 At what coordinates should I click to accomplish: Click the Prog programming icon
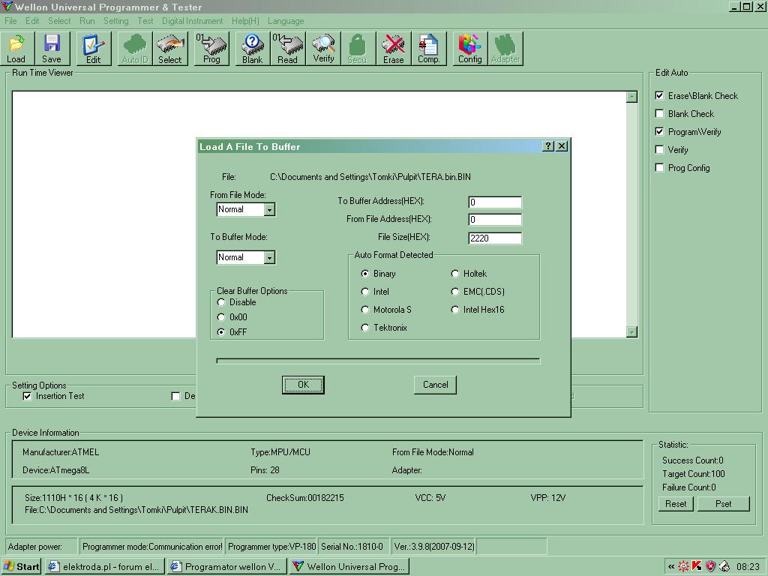[x=211, y=48]
